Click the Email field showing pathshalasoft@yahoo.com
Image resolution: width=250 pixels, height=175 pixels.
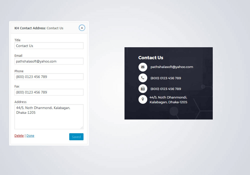49,61
